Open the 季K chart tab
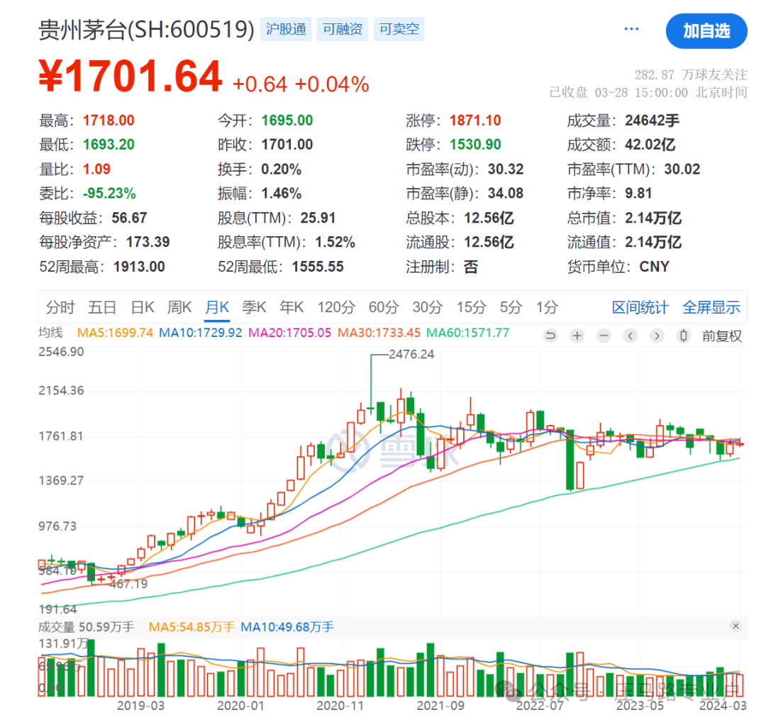Viewport: 766px width, 722px height. pos(254,307)
